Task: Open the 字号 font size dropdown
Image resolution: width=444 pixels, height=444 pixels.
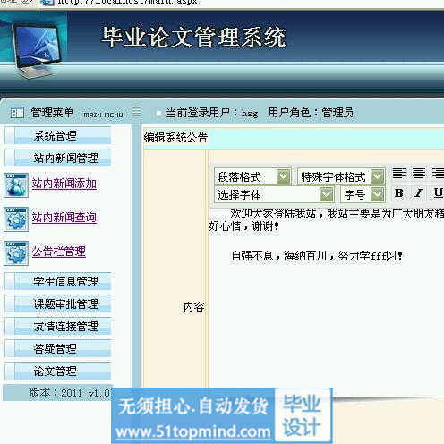Action: coord(363,194)
